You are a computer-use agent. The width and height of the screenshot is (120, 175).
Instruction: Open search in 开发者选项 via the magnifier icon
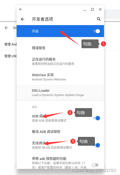99,19
